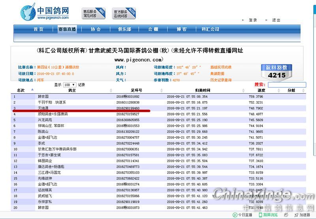Open the 俱乐部 menu item
Viewport: 316px width, 219px height.
coord(124,29)
